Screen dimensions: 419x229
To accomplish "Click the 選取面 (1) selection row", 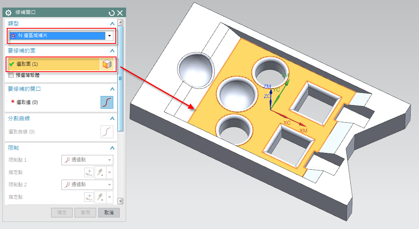I will (x=54, y=64).
